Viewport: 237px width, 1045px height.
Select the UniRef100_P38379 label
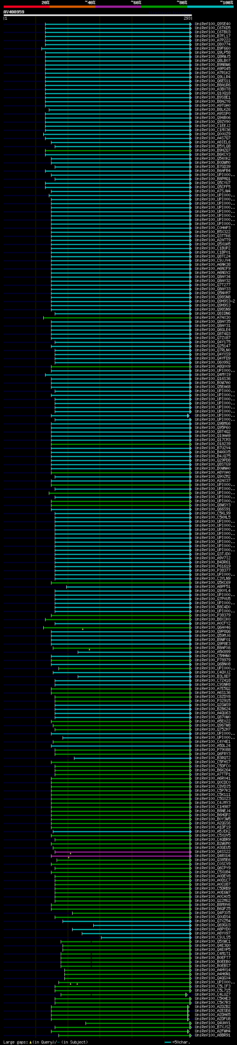[x=213, y=615]
